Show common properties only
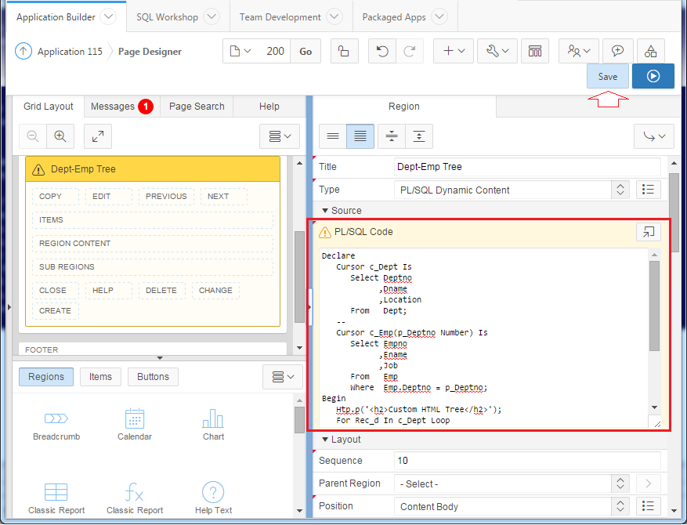687x525 pixels. pos(333,136)
